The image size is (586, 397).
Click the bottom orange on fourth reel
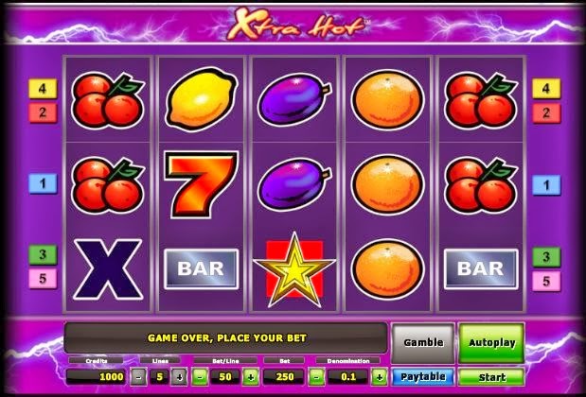387,269
